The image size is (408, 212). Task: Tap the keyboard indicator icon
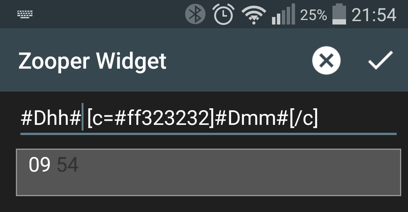click(25, 14)
